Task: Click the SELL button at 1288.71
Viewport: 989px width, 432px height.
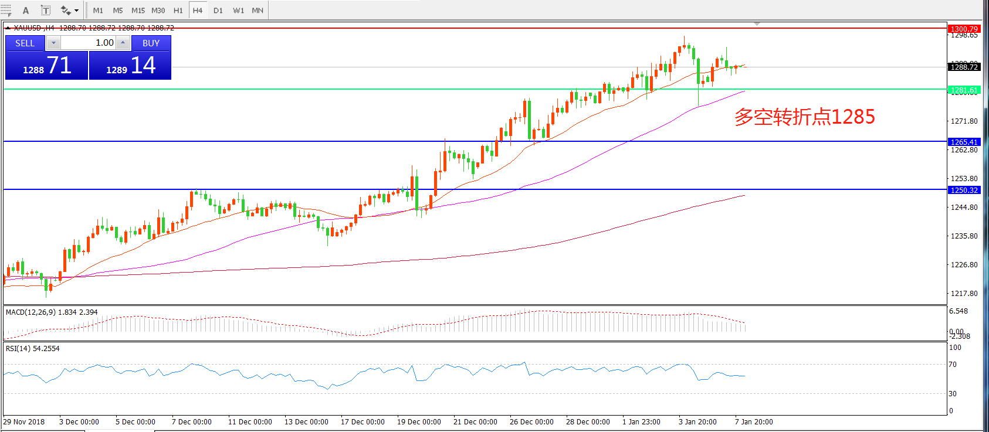Action: coord(46,65)
